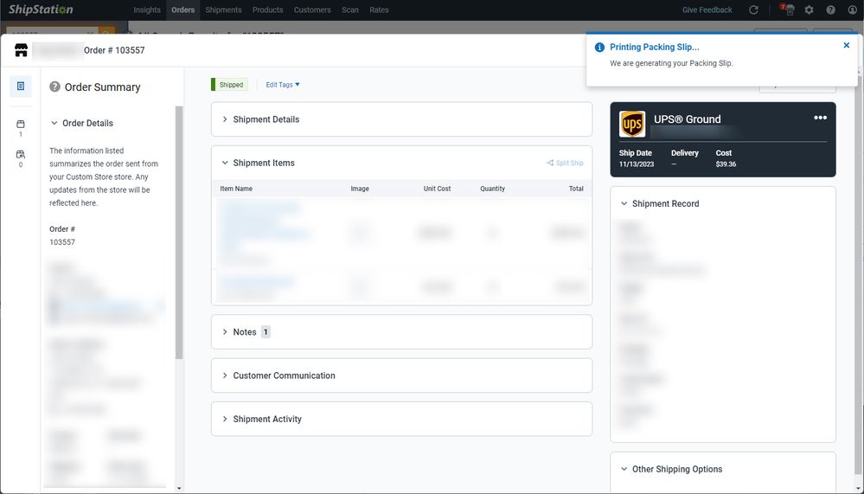Expand the Shipment Details section
Viewport: 864px width, 494px height.
[266, 119]
